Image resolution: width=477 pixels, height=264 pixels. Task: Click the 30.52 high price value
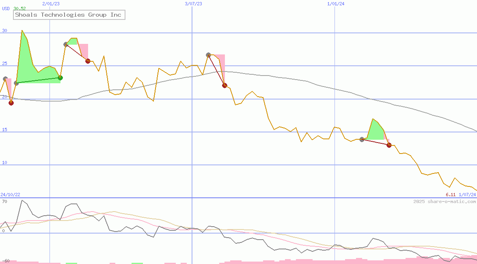click(x=19, y=9)
